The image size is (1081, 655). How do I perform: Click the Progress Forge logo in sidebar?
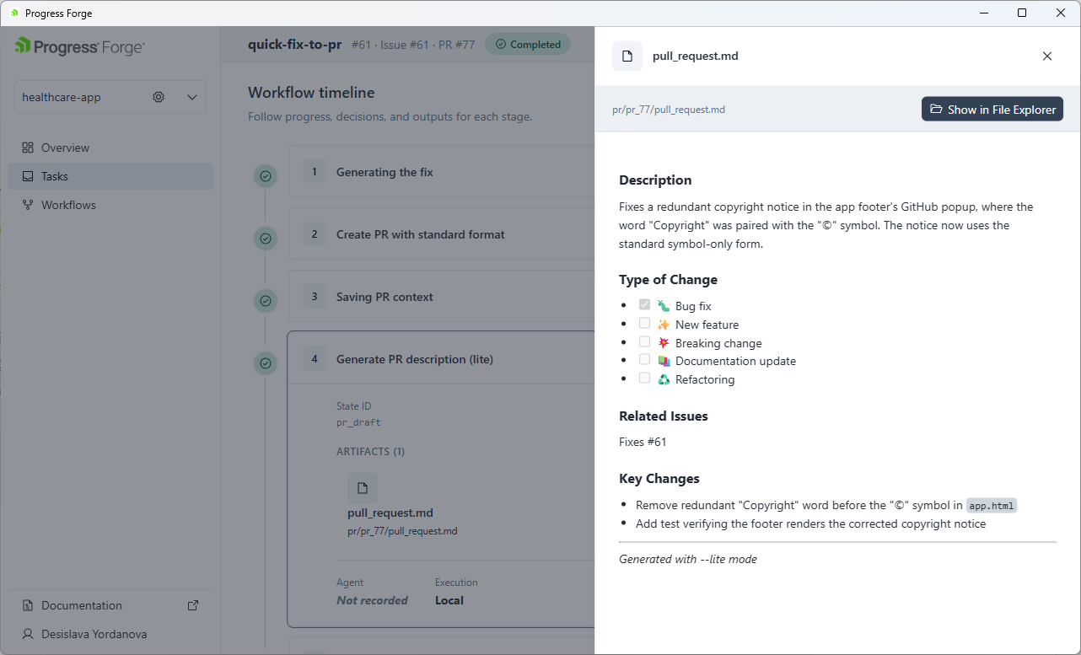tap(79, 47)
